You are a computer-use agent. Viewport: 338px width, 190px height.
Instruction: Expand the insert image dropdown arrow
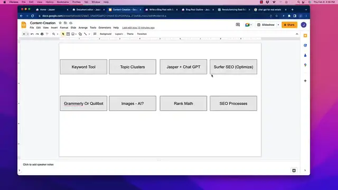point(76,34)
